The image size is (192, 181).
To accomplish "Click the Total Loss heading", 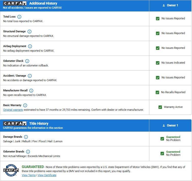I will (x=9, y=17).
